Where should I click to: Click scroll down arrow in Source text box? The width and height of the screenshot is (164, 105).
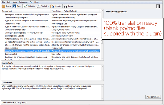point(102,79)
